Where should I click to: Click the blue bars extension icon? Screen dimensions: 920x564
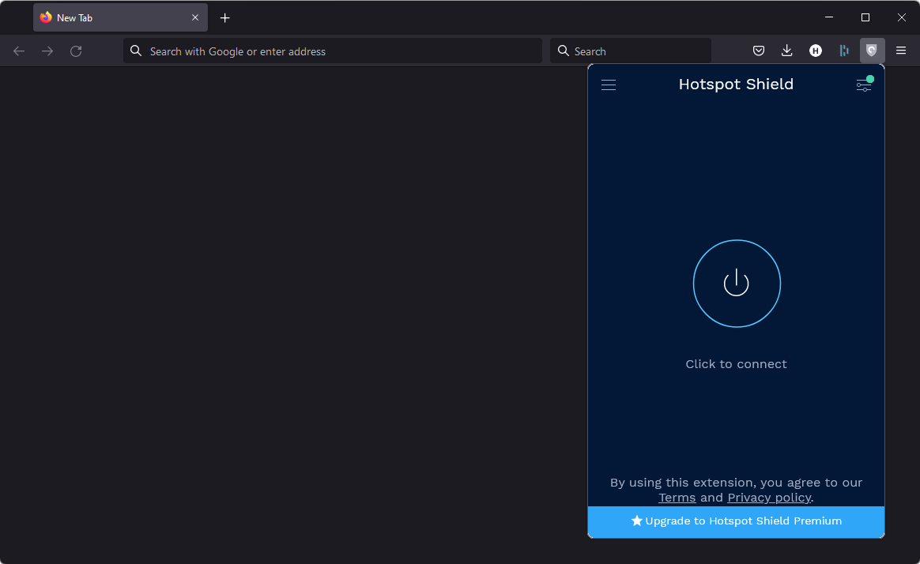click(x=843, y=51)
